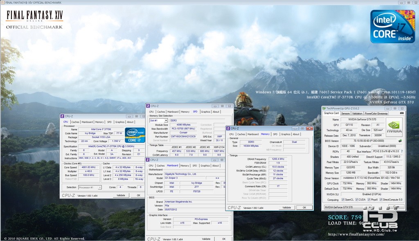Screen dimensions: 419x241
Task: Click the motherboard Model G1.Sniper 3
Action: (x=185, y=178)
